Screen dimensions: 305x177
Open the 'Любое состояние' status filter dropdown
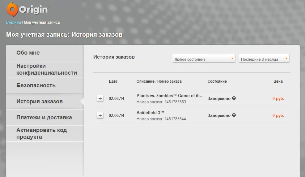click(x=203, y=58)
